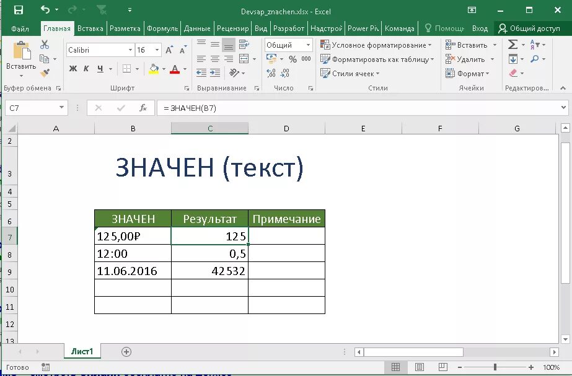Open Sort and Filter icon
Screen dimensions: 572x376
click(534, 45)
